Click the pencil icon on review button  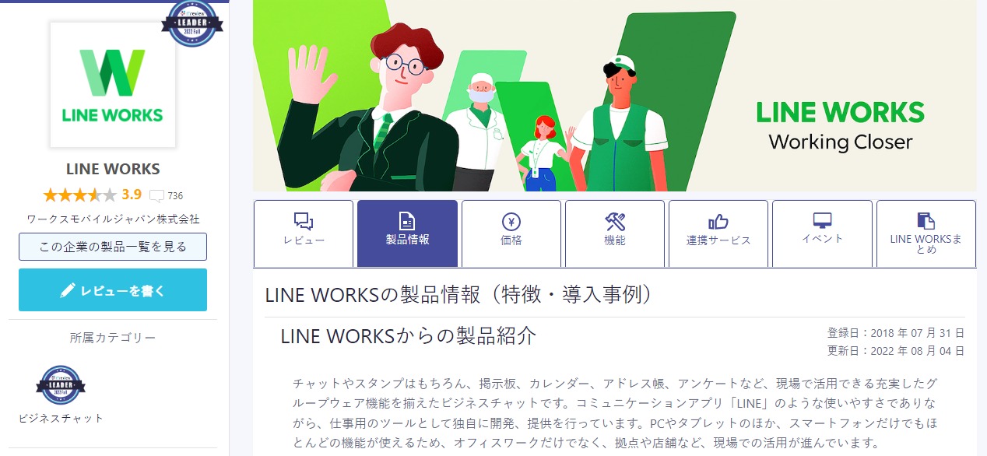[x=68, y=291]
